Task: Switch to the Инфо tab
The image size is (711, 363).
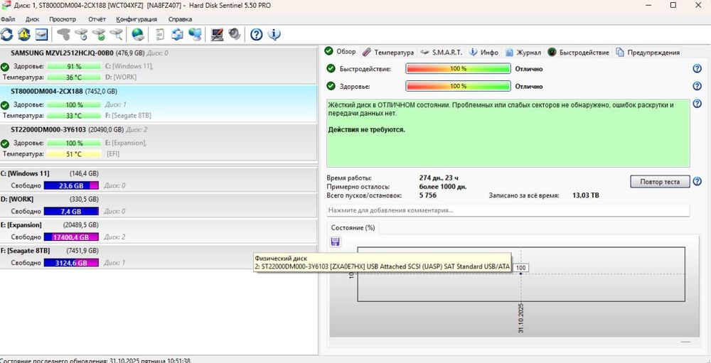Action: pyautogui.click(x=483, y=52)
